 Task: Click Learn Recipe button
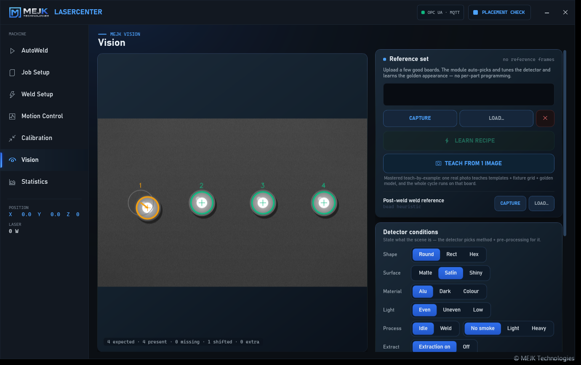point(469,140)
